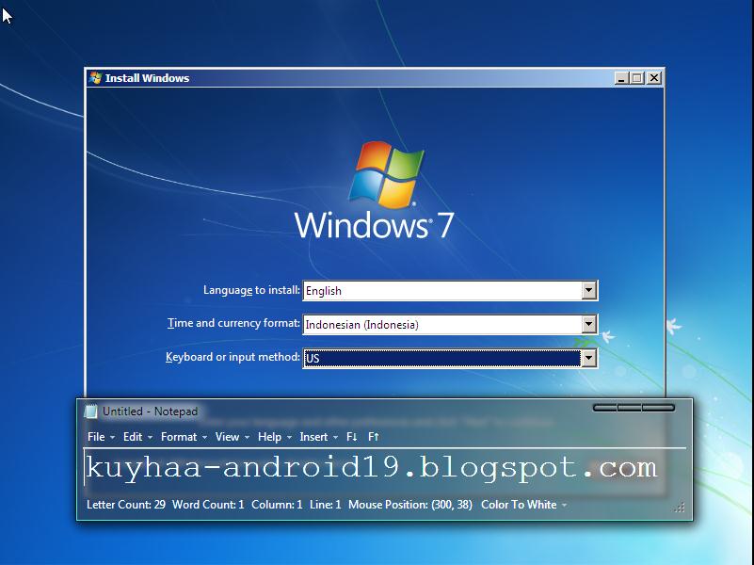The height and width of the screenshot is (565, 754).
Task: Click the Language to install label
Action: [251, 290]
